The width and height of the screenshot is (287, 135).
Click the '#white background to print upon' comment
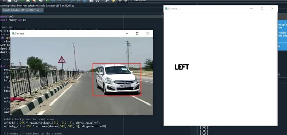tap(29, 119)
